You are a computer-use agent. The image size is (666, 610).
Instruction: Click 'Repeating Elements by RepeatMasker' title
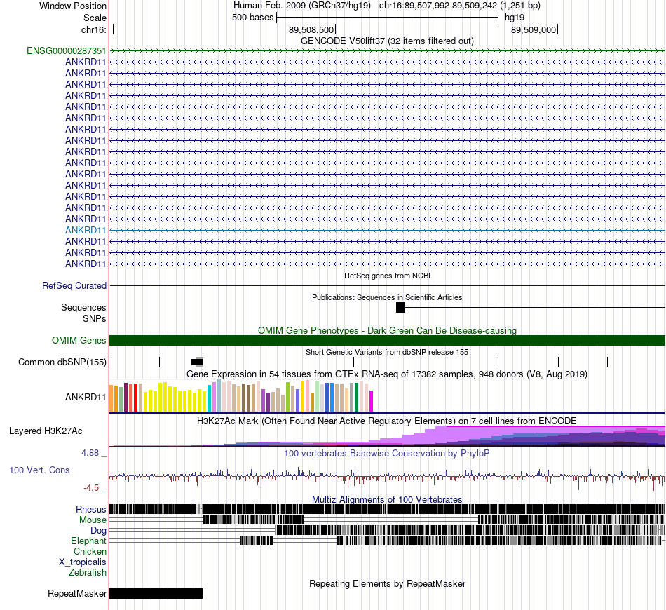387,584
